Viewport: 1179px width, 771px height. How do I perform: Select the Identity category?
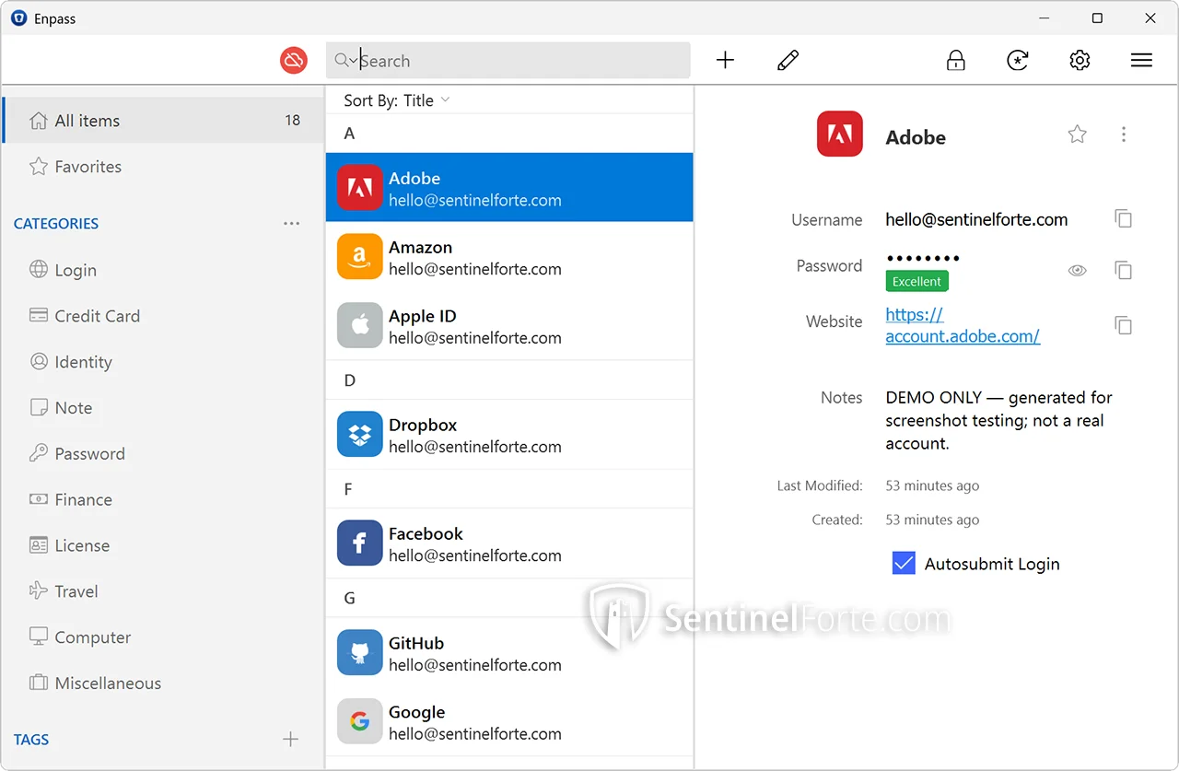tap(163, 362)
